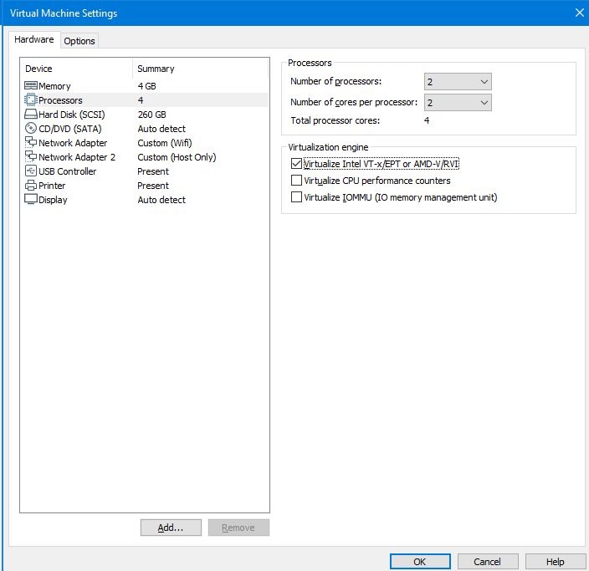
Task: Click the Display monitor icon
Action: 31,200
